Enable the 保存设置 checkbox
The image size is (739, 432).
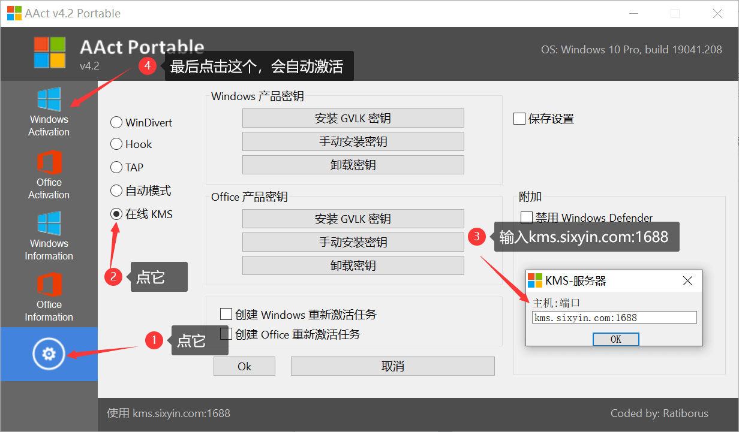click(519, 118)
